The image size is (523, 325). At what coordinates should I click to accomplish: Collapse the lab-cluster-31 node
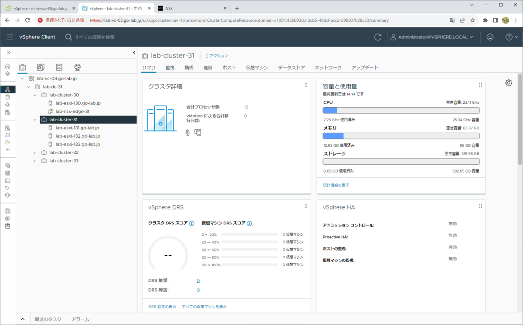(35, 119)
